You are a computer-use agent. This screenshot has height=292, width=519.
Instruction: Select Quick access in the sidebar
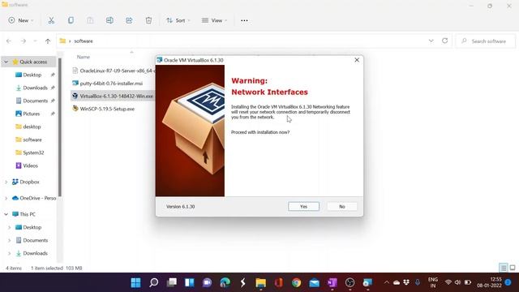pos(33,62)
